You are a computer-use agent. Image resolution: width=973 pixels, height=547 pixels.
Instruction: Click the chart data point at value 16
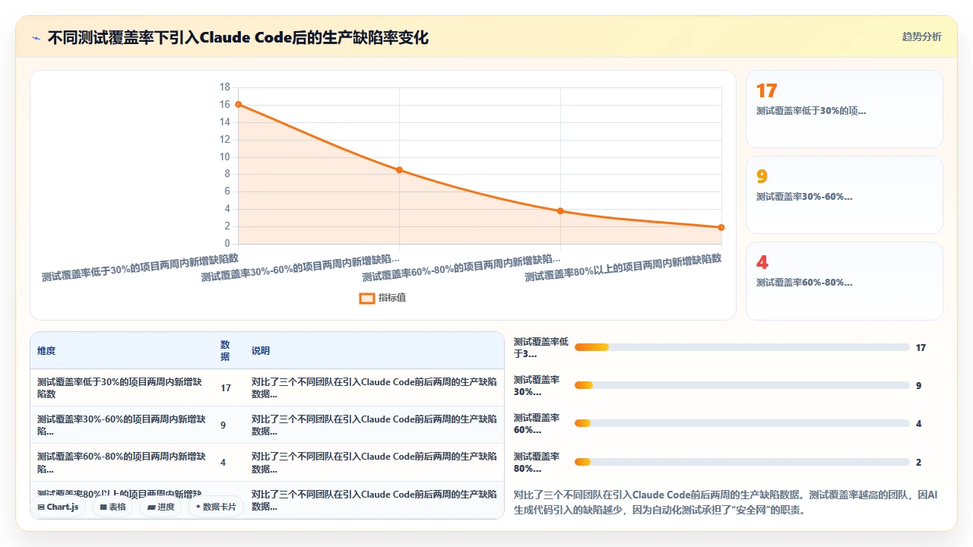(x=238, y=104)
